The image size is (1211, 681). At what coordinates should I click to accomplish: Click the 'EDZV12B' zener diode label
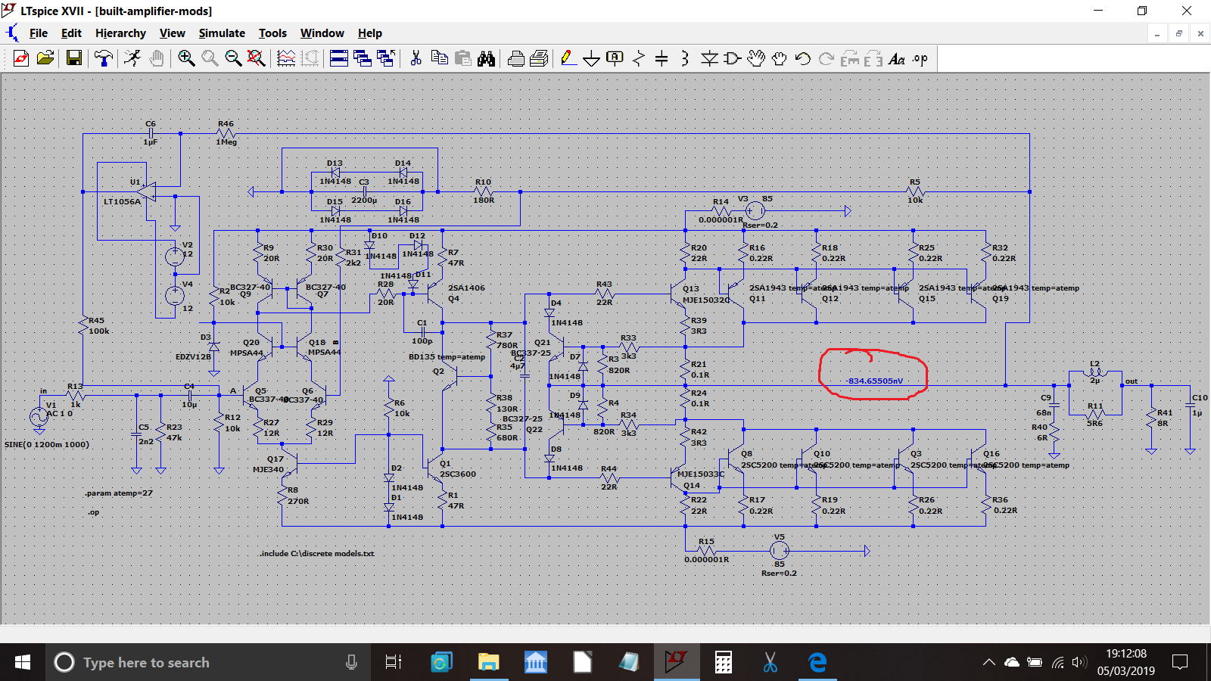pos(193,357)
